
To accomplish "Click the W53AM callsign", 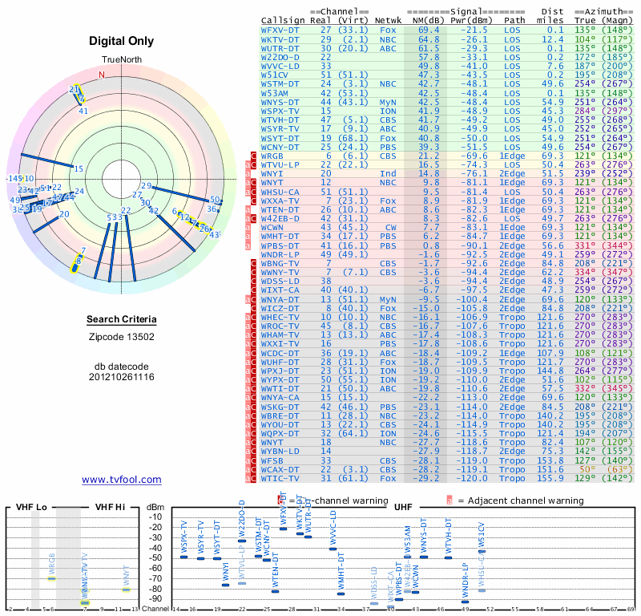I will (x=274, y=93).
